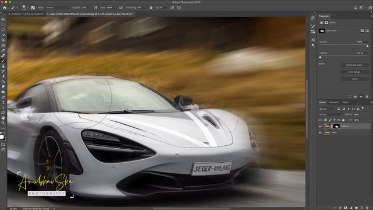Click Load Selection from Mask icon
The width and height of the screenshot is (373, 210).
point(350,97)
